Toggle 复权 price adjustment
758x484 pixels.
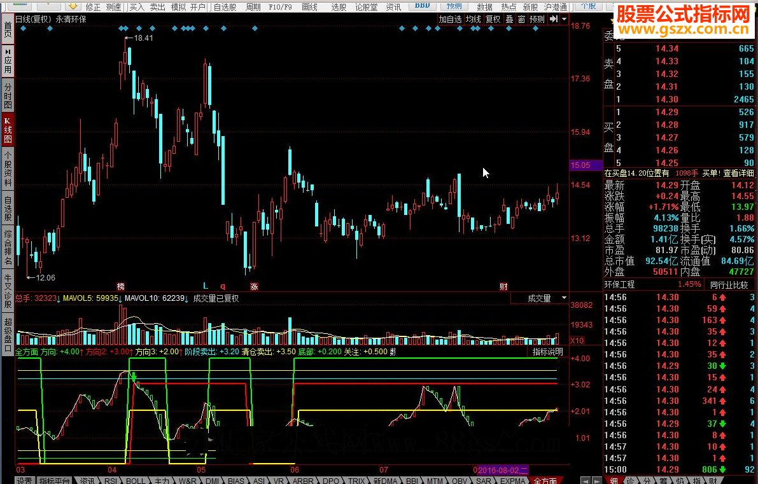coord(493,19)
